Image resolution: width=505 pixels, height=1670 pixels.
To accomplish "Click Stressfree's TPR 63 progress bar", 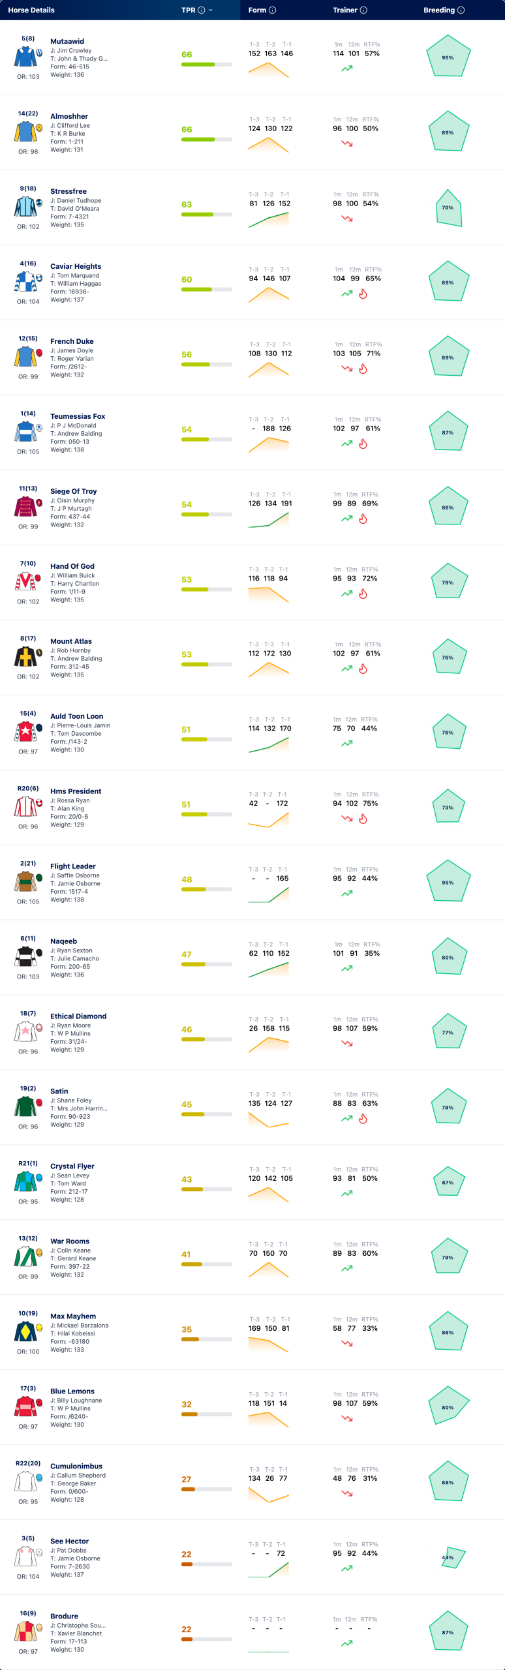I will 207,214.
